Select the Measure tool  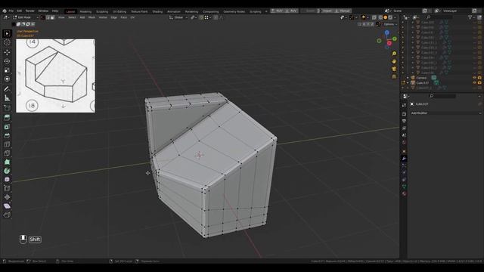click(7, 98)
